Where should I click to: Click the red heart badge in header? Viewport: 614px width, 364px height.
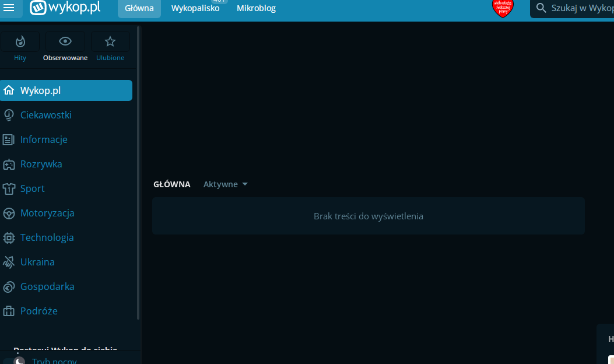(x=503, y=8)
